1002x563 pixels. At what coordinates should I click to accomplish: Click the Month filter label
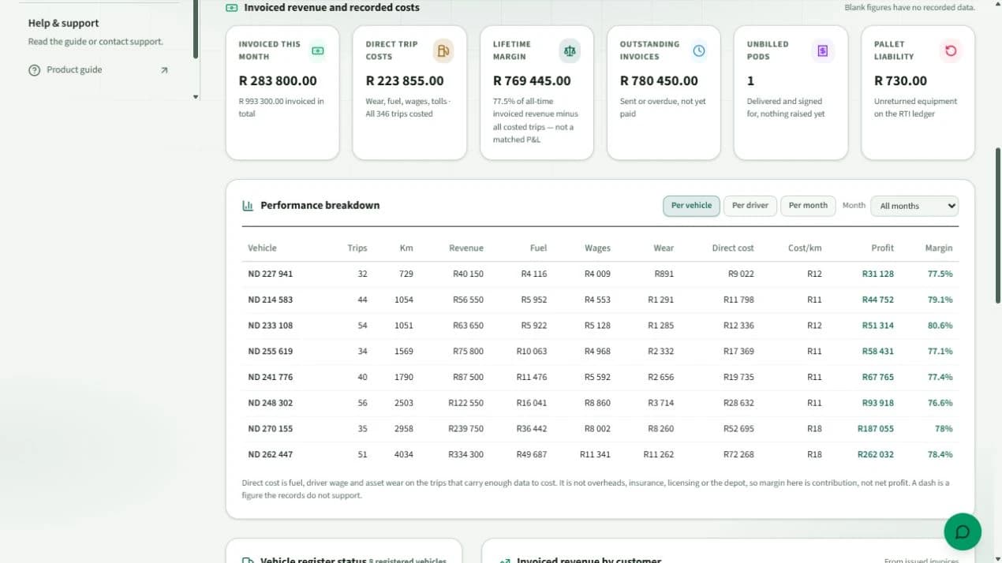854,205
